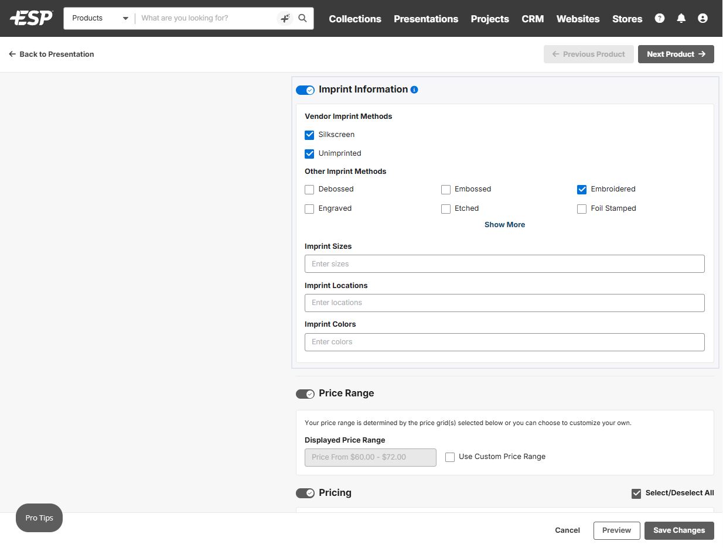Open the help question mark icon

tap(660, 18)
